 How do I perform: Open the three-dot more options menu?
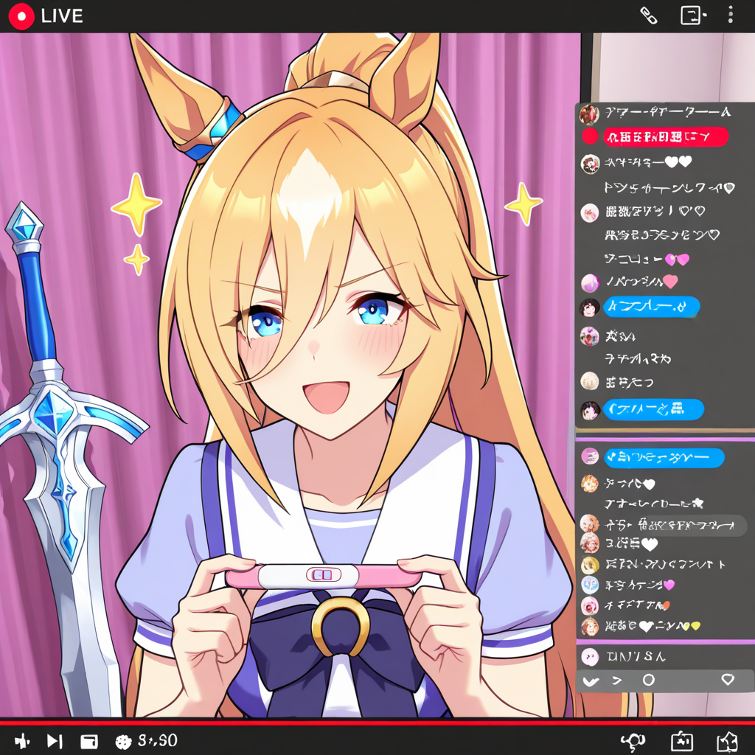click(x=730, y=15)
